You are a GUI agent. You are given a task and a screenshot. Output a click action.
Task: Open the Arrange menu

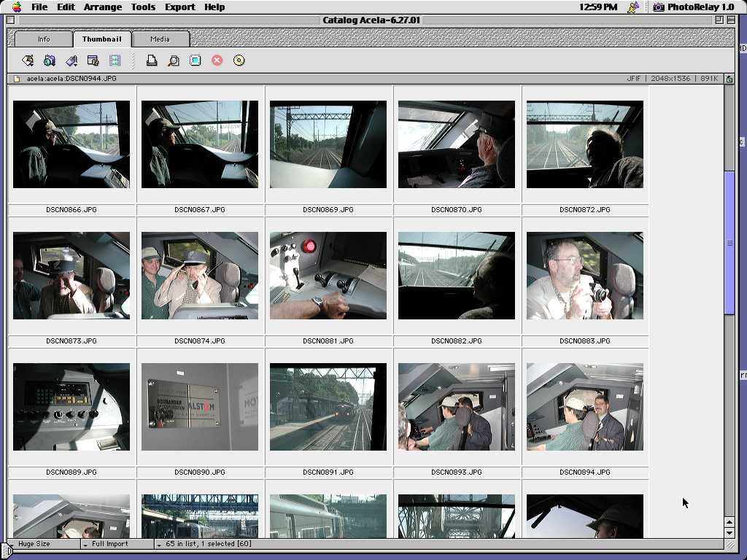102,7
